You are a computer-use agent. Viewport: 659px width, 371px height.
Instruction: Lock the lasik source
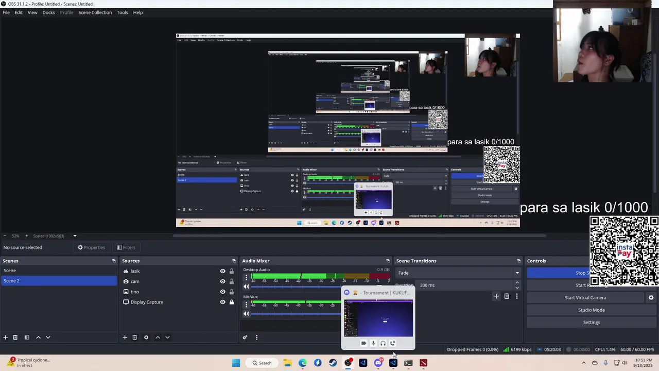point(231,271)
